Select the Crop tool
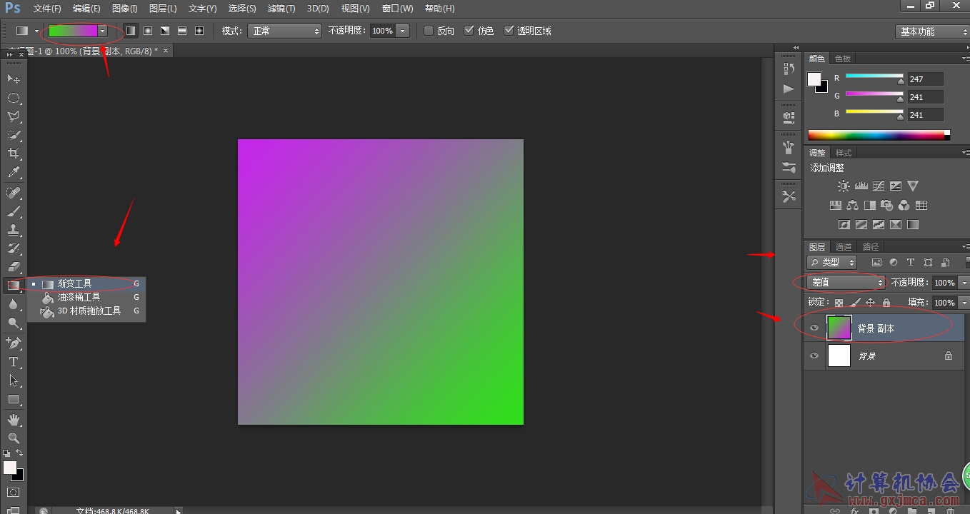The height and width of the screenshot is (514, 970). point(14,153)
